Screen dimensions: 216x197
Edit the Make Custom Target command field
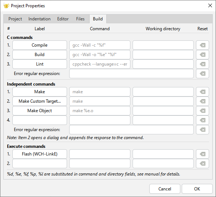100,101
